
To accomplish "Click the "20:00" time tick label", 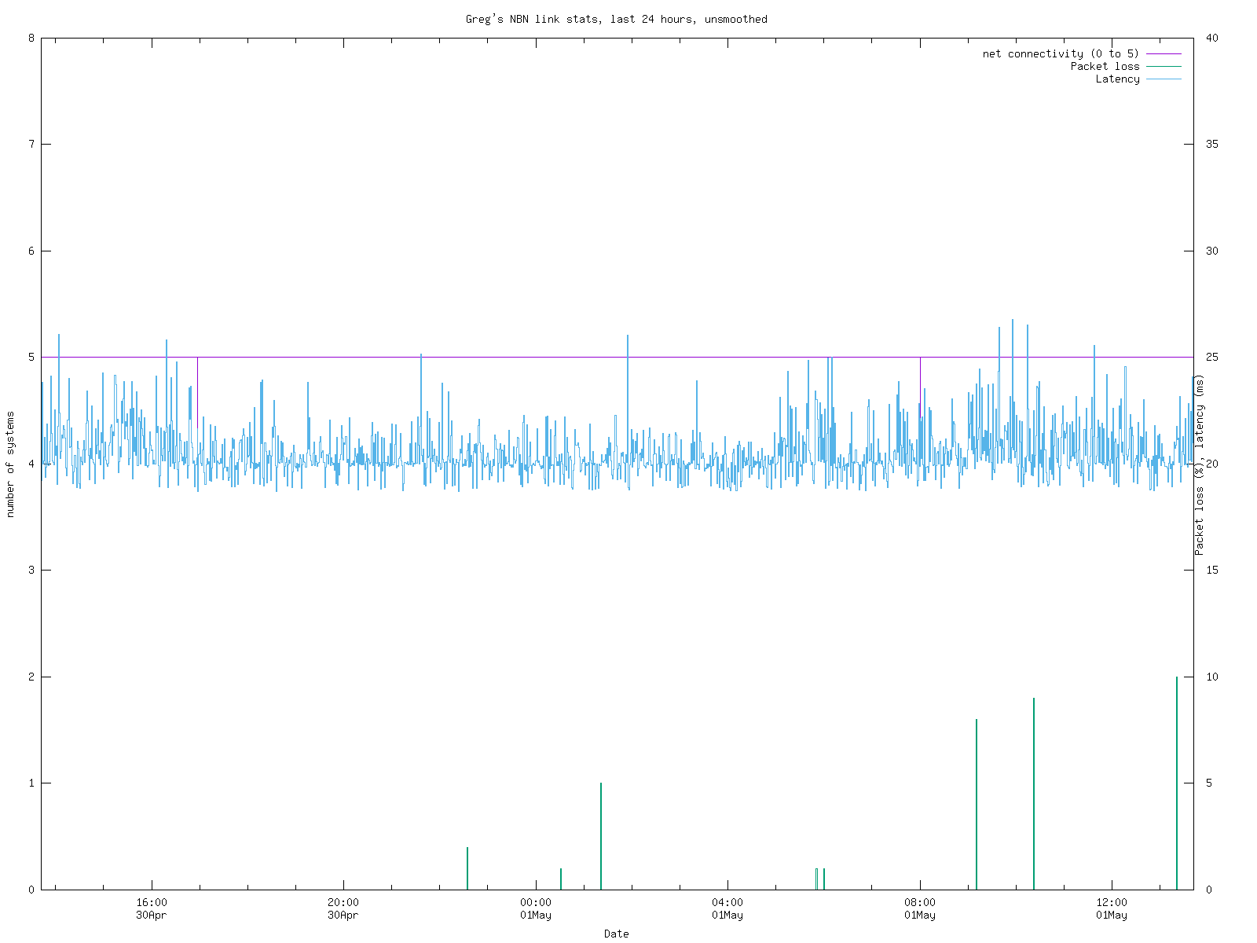I will coord(343,902).
